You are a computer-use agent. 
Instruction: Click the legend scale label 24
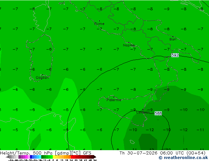[x=71, y=160]
